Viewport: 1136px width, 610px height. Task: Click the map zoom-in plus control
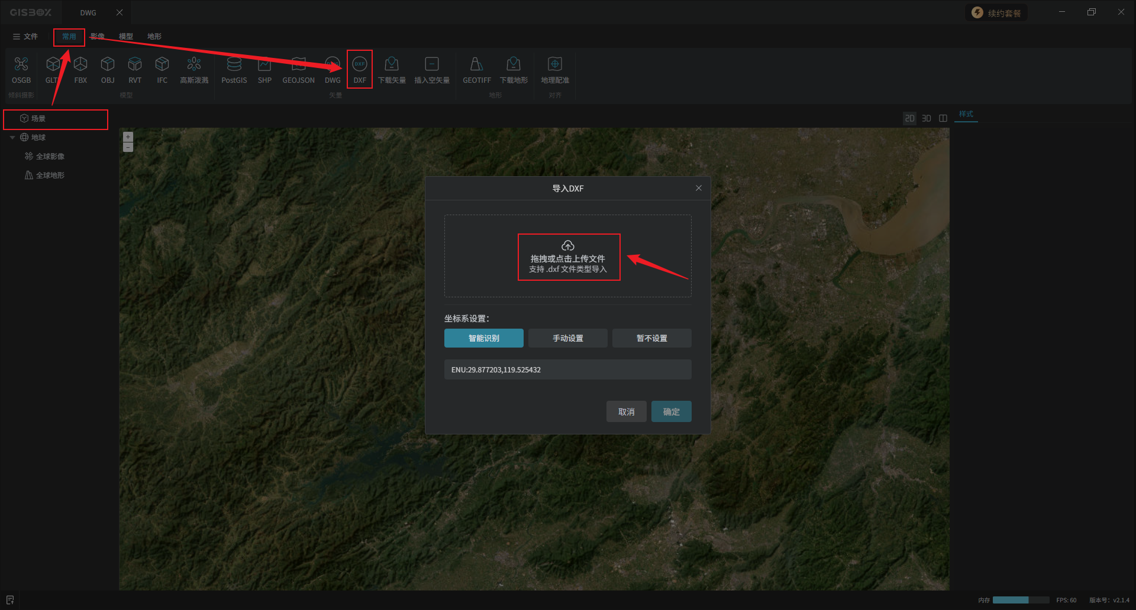tap(128, 137)
